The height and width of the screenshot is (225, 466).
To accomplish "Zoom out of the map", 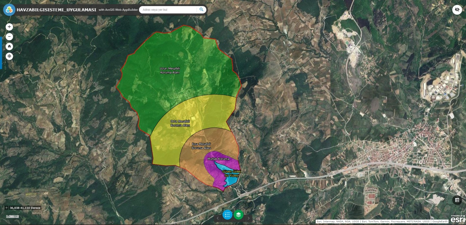I will coord(9,37).
